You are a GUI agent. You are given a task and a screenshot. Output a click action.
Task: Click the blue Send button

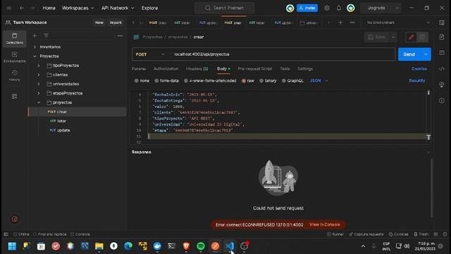point(409,54)
